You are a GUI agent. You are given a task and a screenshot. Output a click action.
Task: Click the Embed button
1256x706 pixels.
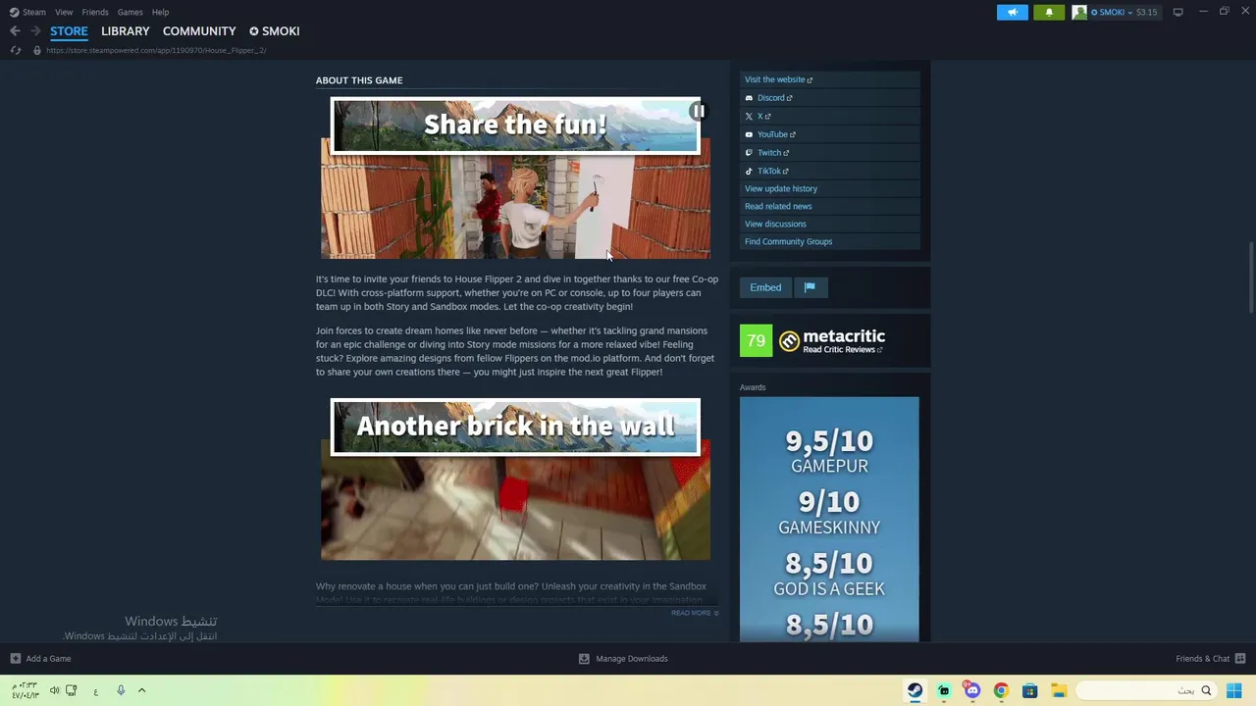(765, 287)
